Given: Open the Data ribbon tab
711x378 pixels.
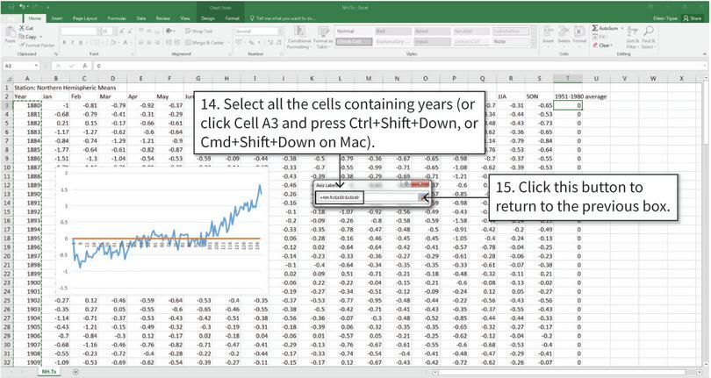Looking at the screenshot, I should [141, 18].
